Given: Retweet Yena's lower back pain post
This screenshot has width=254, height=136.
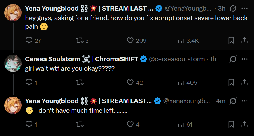Looking at the screenshot, I should coord(79,41).
